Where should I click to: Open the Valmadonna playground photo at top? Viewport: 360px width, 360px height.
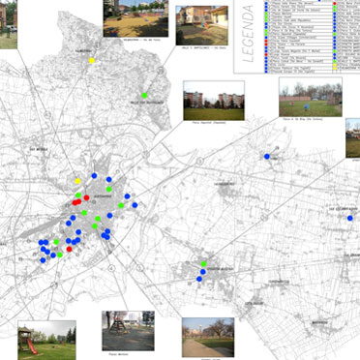(135, 18)
